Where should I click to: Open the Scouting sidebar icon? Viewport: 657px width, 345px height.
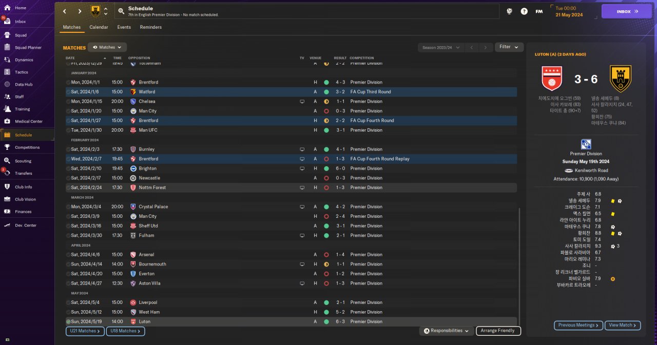[7, 161]
